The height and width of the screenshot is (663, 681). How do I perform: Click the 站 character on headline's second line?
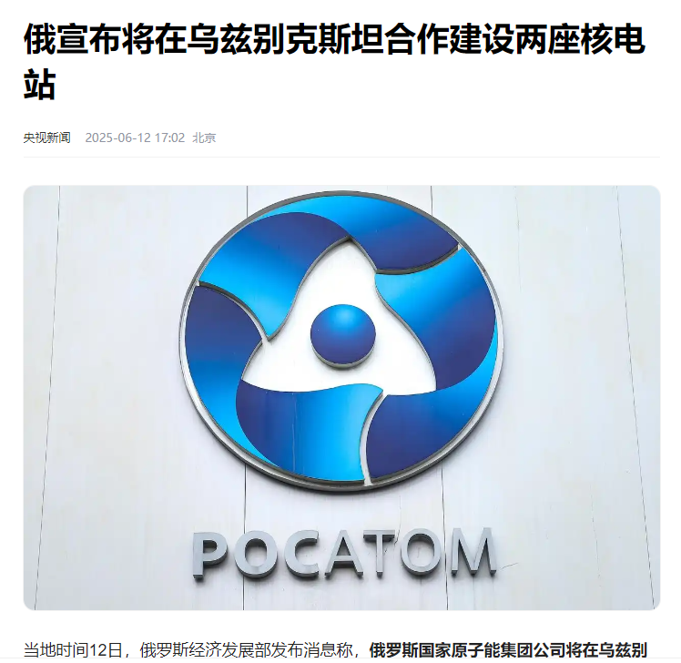click(x=39, y=86)
